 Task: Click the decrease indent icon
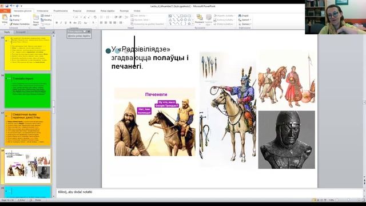coord(116,17)
